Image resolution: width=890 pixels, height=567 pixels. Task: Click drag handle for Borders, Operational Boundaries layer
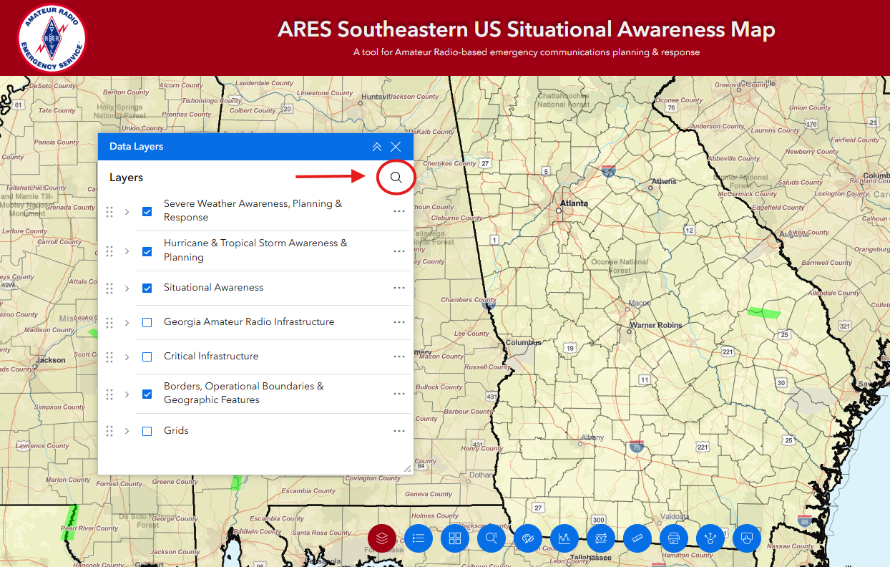click(x=109, y=394)
